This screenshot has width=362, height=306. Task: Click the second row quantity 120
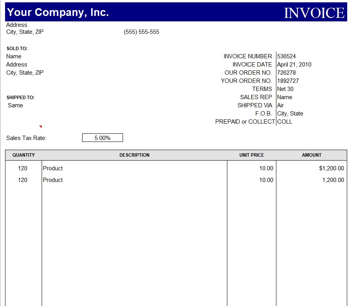(x=23, y=180)
